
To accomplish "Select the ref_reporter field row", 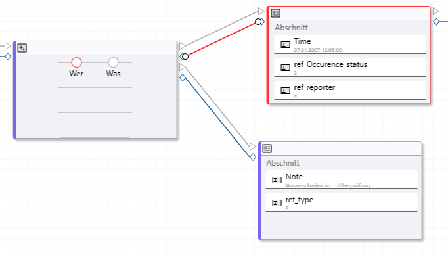I will (350, 90).
